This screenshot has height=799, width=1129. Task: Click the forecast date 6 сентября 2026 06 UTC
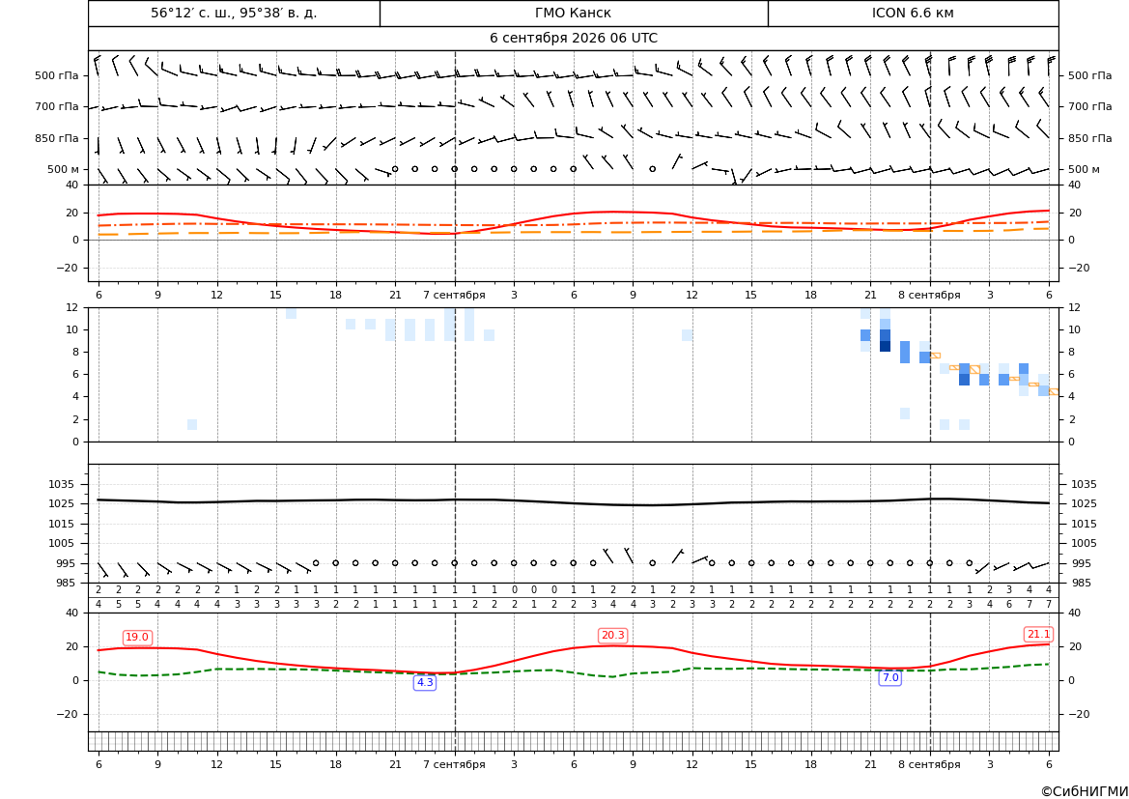573,39
